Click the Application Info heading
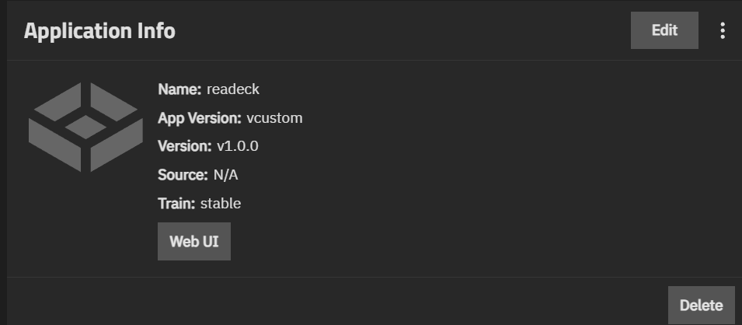742x325 pixels. click(x=99, y=31)
